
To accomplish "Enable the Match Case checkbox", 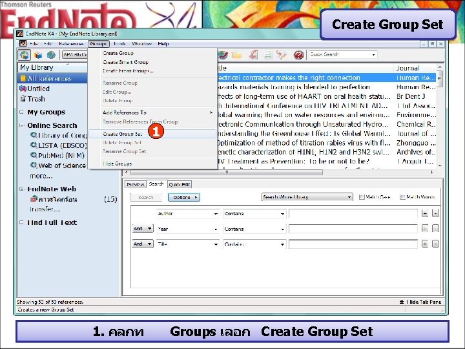I will coord(362,197).
